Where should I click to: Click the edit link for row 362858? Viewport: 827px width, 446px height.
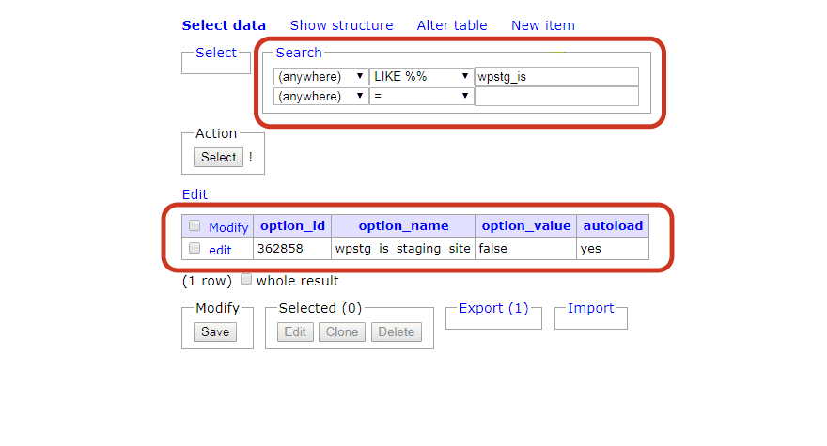pyautogui.click(x=220, y=250)
